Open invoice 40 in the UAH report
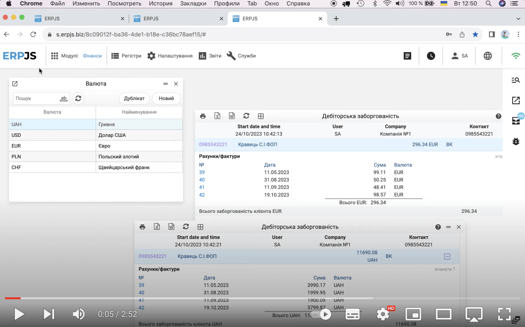This screenshot has height=327, width=525. (x=141, y=293)
